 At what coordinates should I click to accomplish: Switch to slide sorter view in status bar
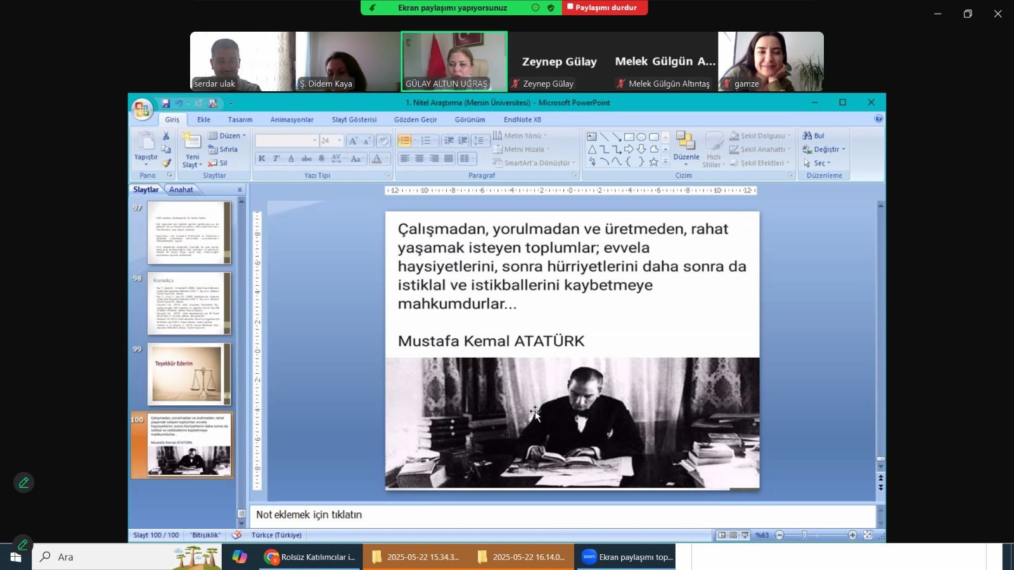pyautogui.click(x=733, y=535)
